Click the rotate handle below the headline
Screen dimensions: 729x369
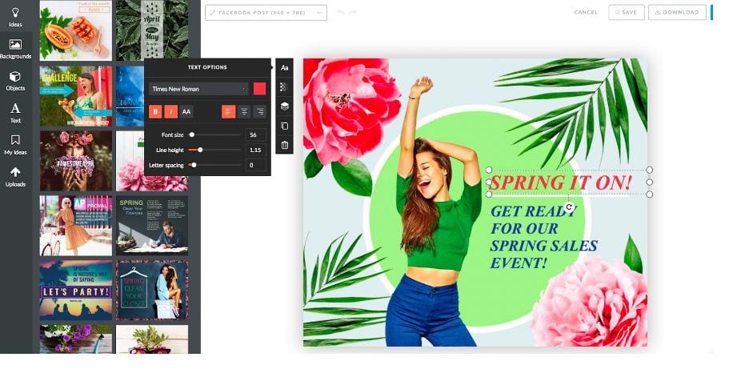pyautogui.click(x=569, y=207)
